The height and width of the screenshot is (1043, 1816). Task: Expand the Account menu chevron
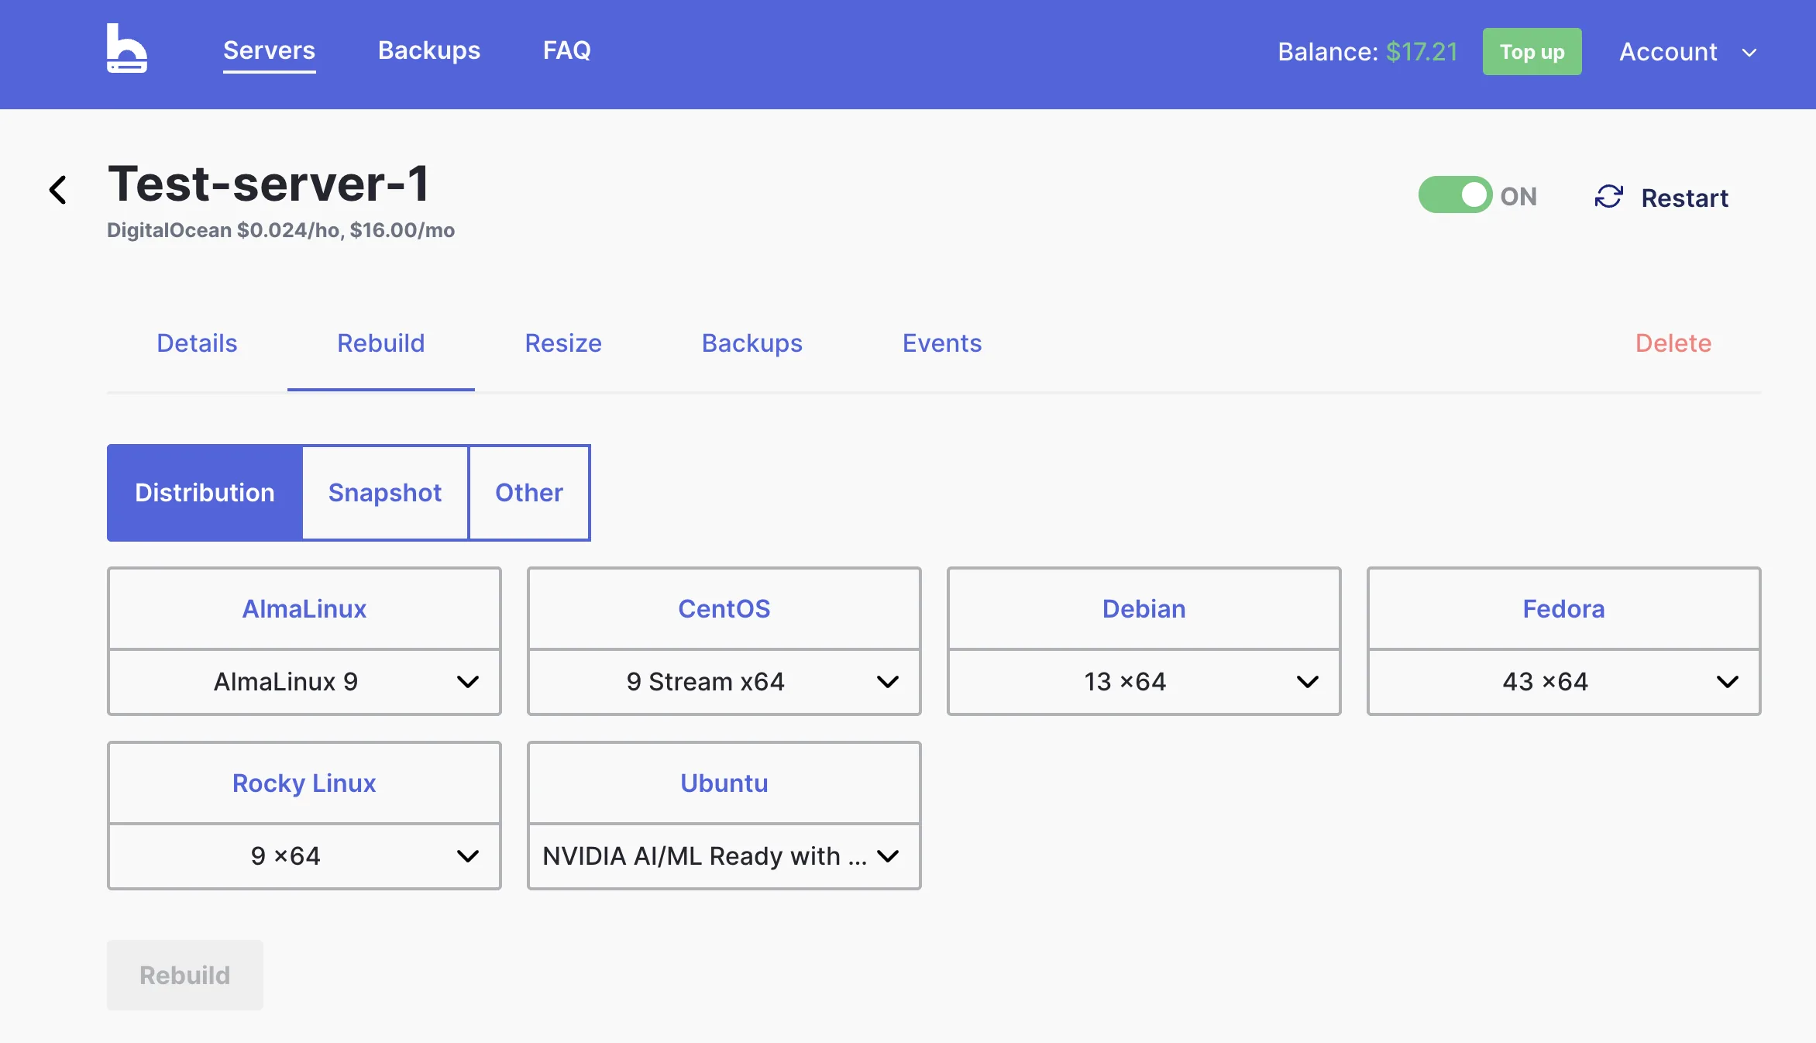click(x=1749, y=53)
